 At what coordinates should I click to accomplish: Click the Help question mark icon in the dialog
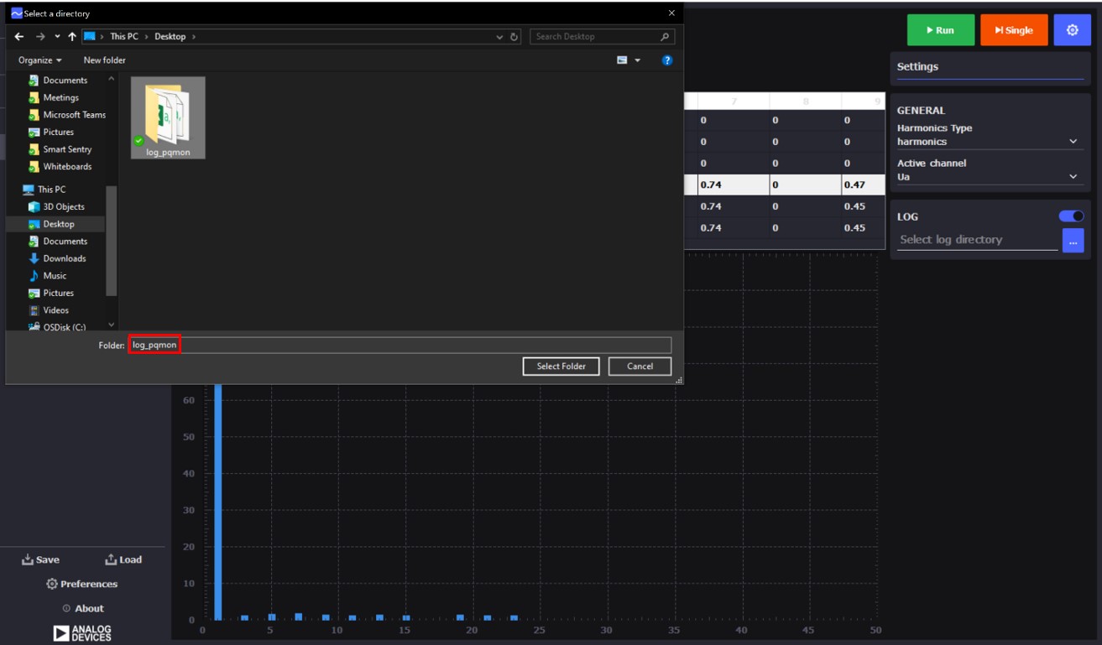pyautogui.click(x=667, y=60)
